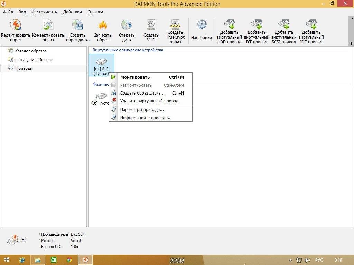Select the physical drive (D:)

(100, 99)
